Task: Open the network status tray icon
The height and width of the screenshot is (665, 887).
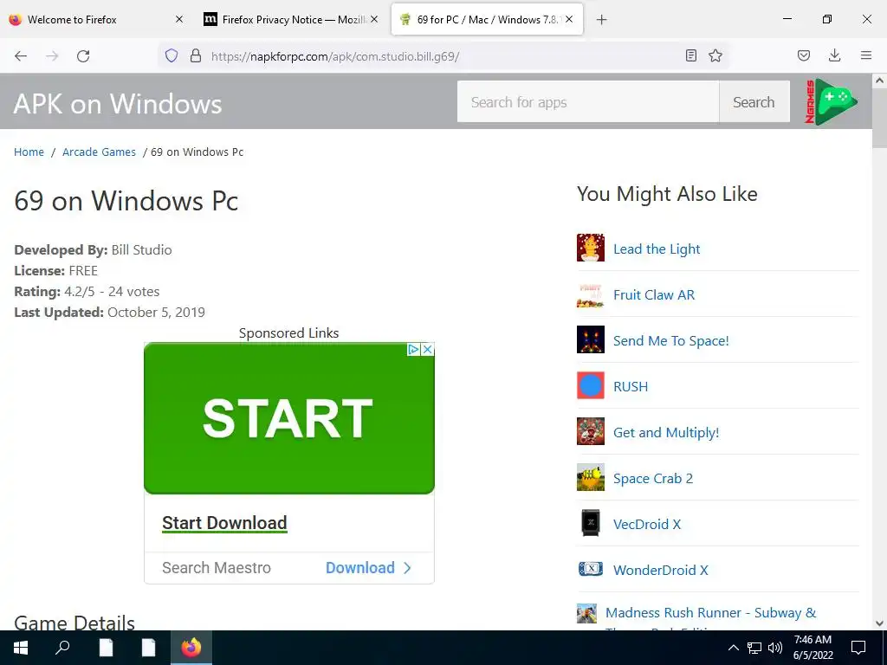Action: point(754,648)
